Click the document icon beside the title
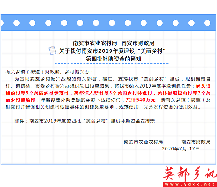This screenshot has width=217, height=187. tap(52, 51)
